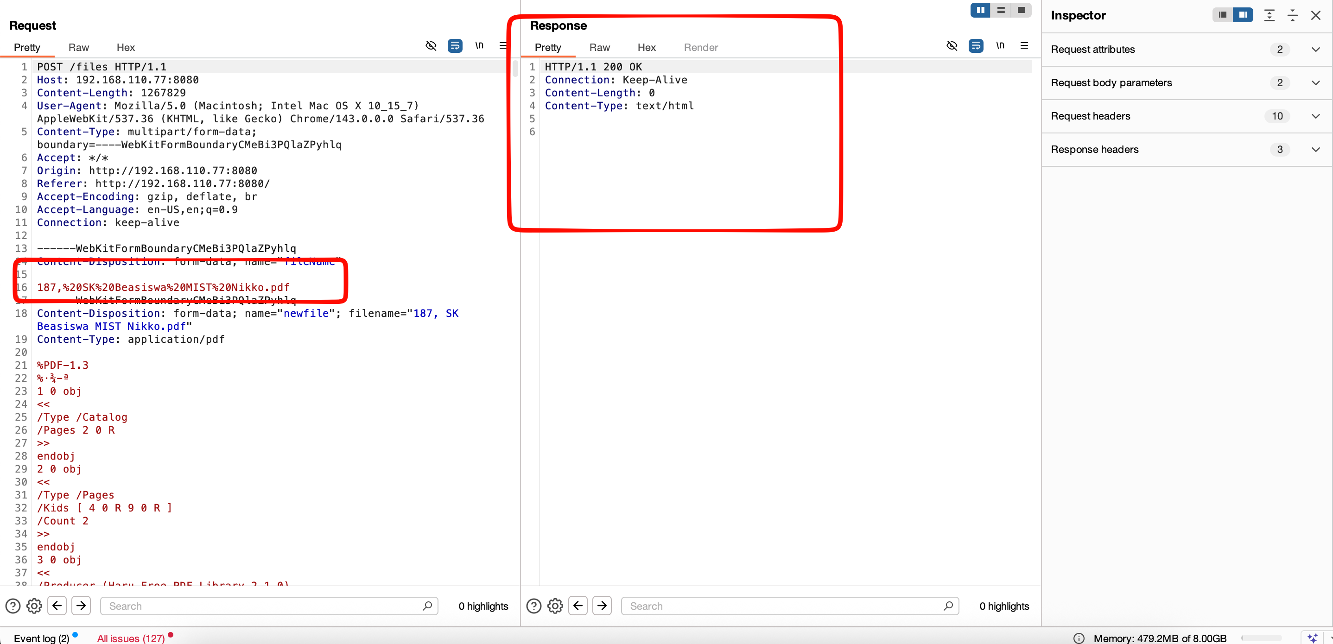Open Response panel hamburger options menu

pos(1024,46)
